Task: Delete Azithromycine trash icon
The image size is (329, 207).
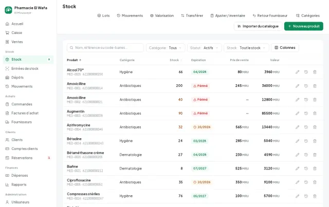Action: [x=315, y=127]
